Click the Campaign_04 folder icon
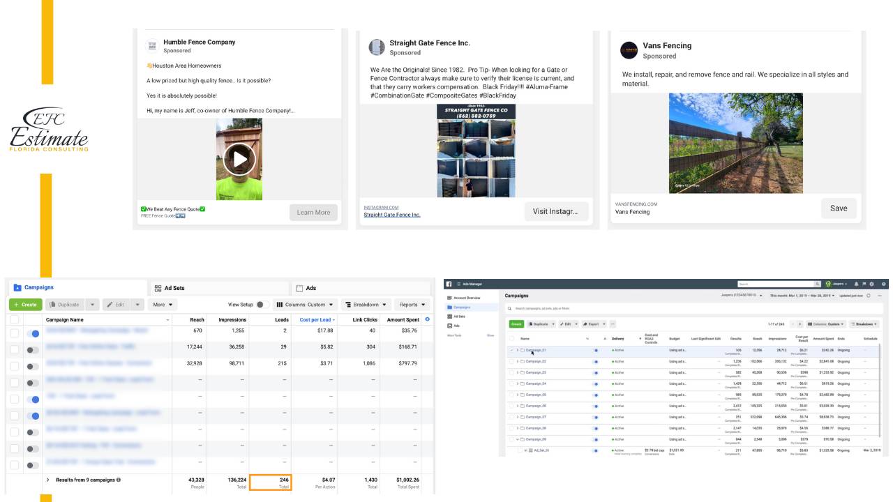Viewport: 893px width, 502px height. [x=523, y=383]
